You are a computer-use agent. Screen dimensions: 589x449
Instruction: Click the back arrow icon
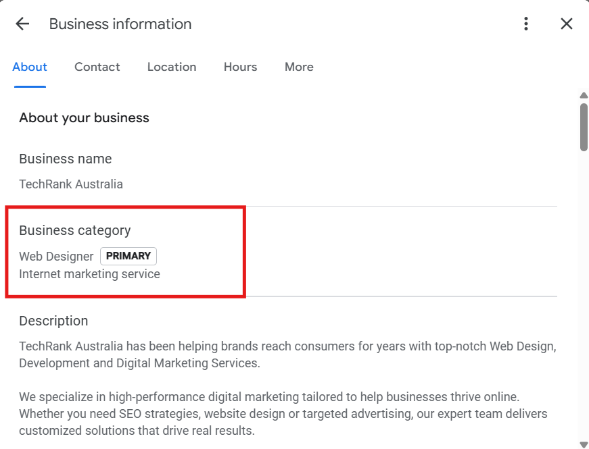pyautogui.click(x=22, y=24)
